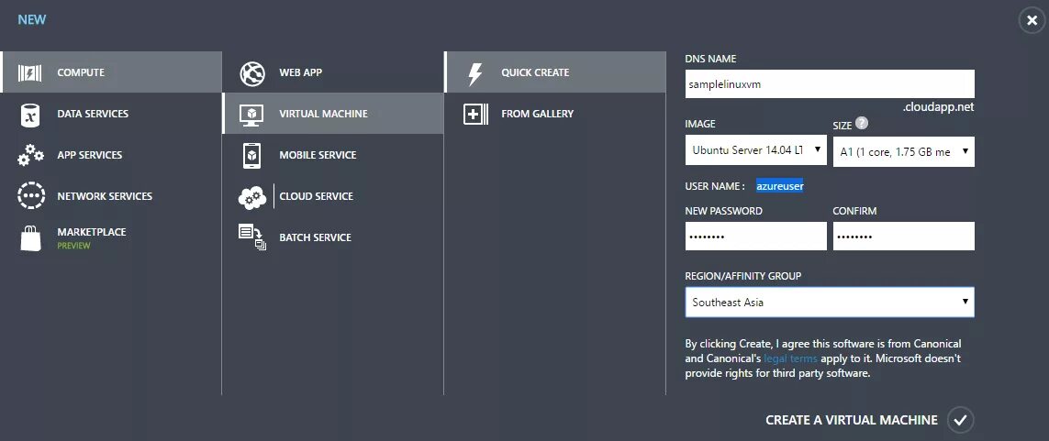Choose VIRTUAL MACHINE option
Image resolution: width=1049 pixels, height=441 pixels.
(x=332, y=114)
